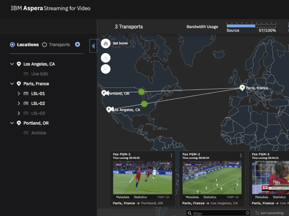
Task: Open Fox PGM-1 options menu
Action: [x=171, y=155]
